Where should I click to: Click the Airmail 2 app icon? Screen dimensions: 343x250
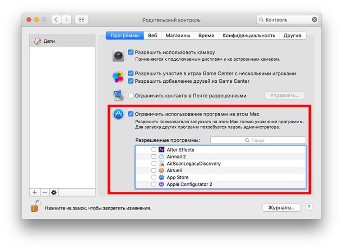(x=162, y=156)
